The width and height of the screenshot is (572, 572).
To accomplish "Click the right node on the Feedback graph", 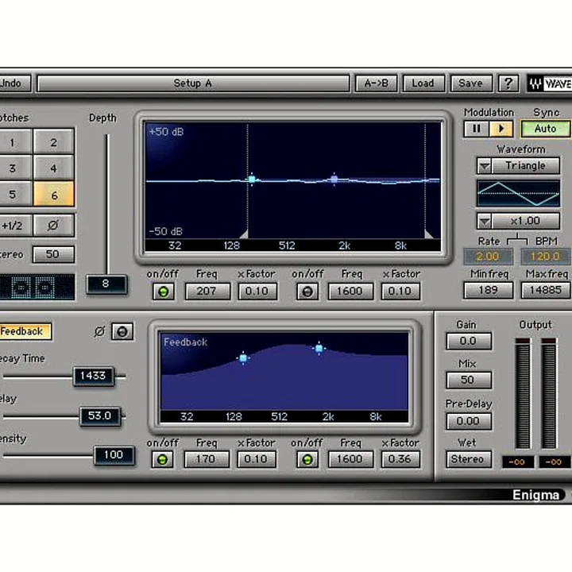I will (x=319, y=349).
